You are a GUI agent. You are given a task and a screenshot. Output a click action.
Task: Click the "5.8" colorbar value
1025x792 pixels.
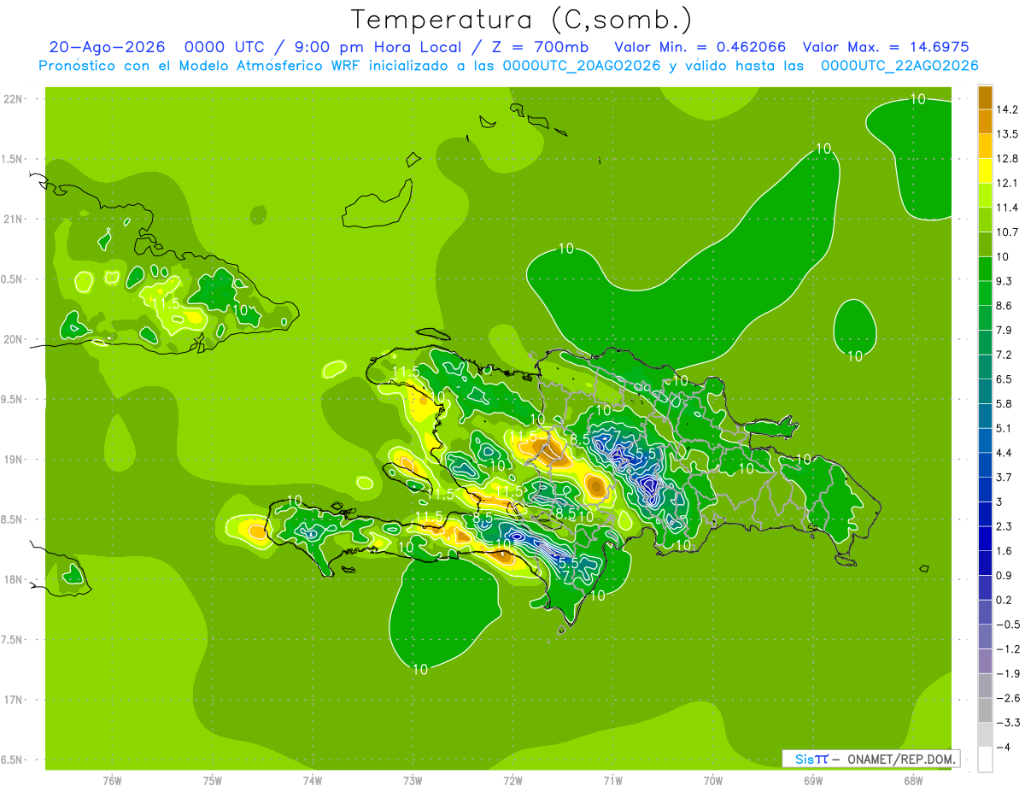1004,403
